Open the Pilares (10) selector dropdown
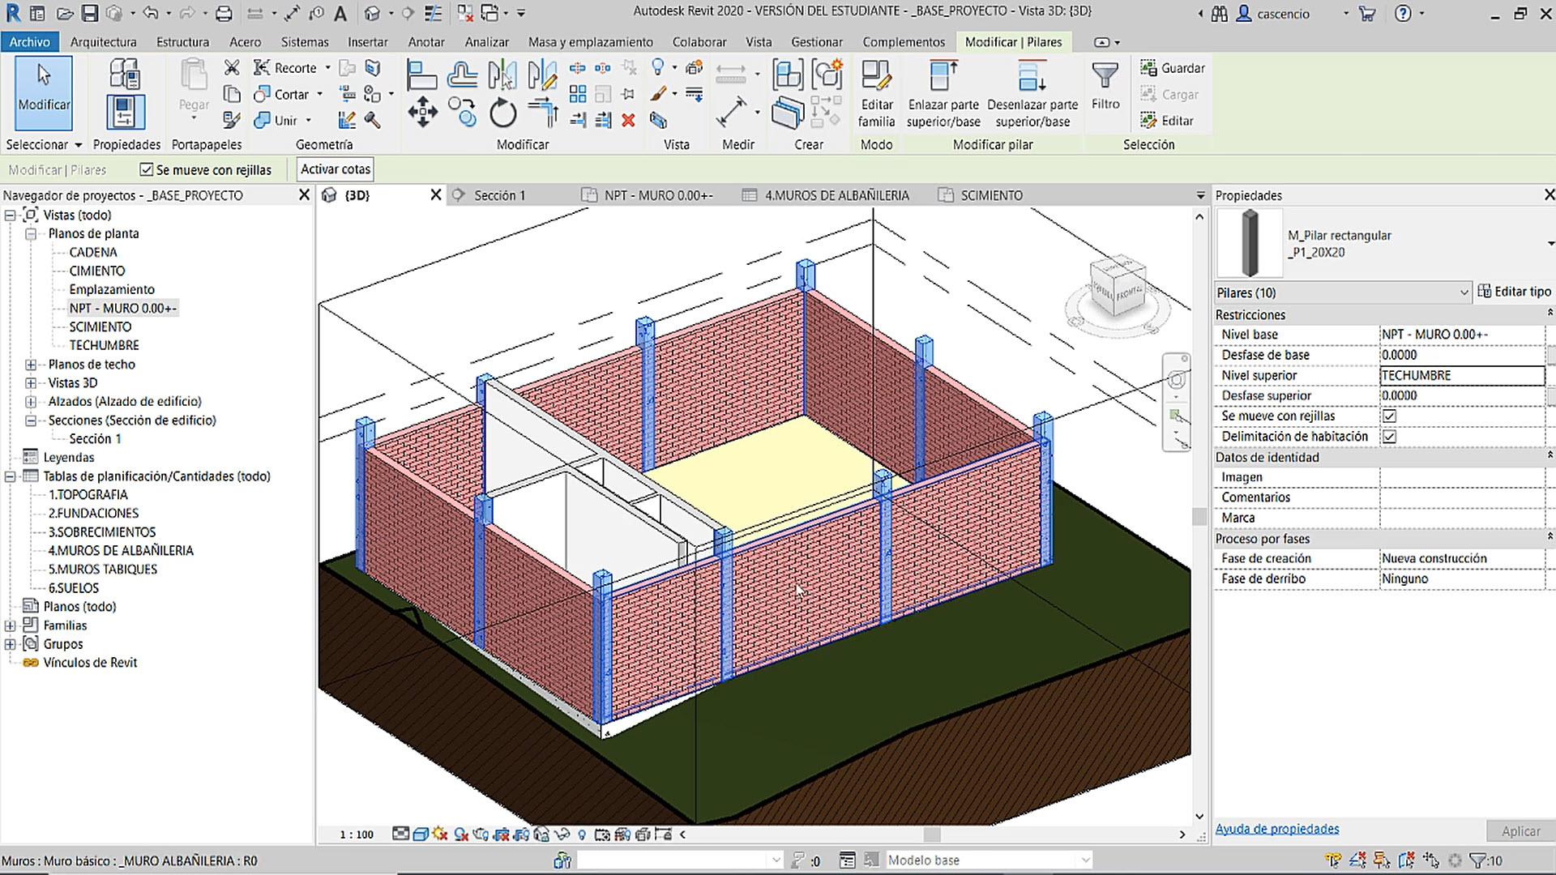The image size is (1556, 875). coord(1464,292)
